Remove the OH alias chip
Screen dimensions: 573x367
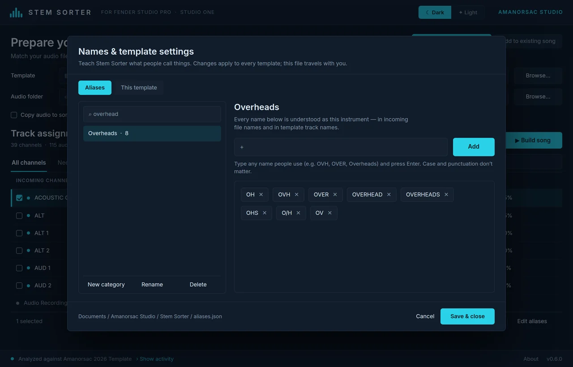(x=261, y=195)
